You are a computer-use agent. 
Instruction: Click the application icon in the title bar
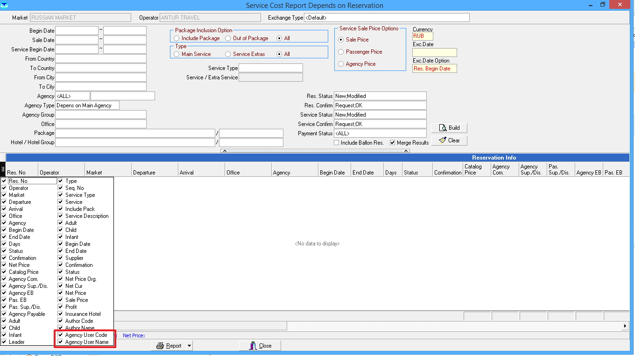click(x=5, y=5)
